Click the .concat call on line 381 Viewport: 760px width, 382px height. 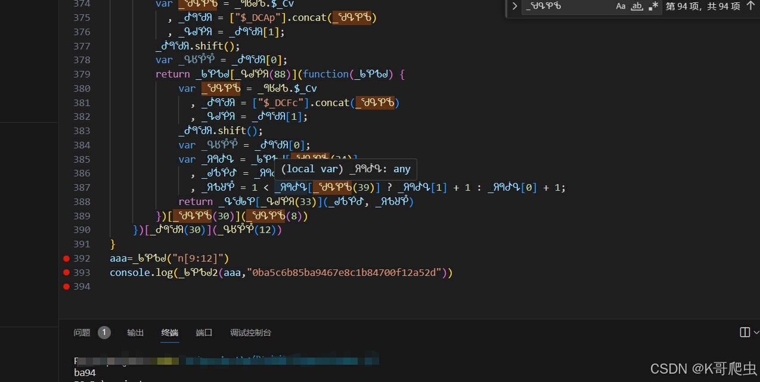pyautogui.click(x=332, y=103)
